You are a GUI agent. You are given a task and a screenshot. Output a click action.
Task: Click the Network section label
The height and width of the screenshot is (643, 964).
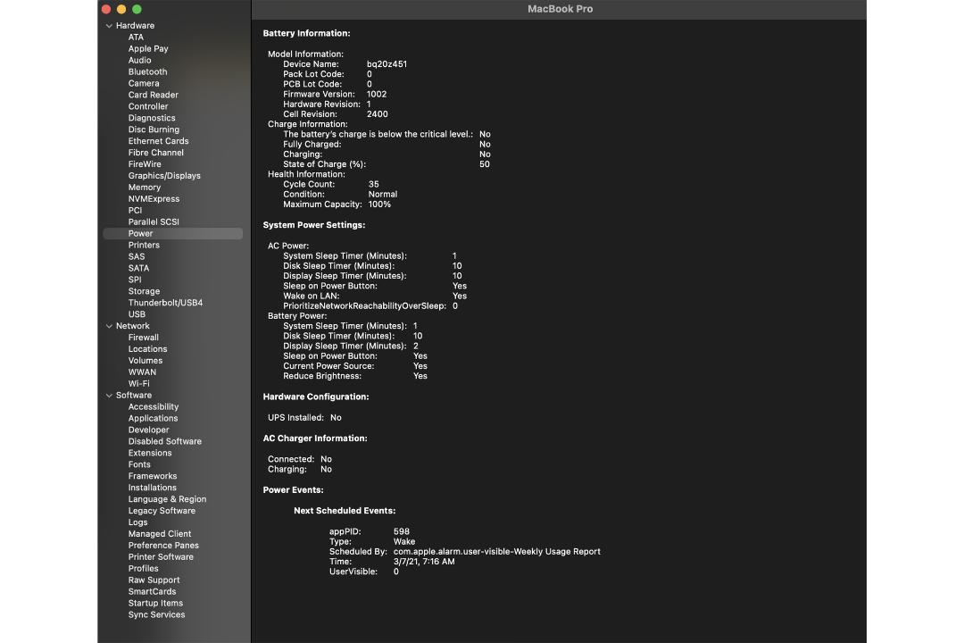[133, 326]
